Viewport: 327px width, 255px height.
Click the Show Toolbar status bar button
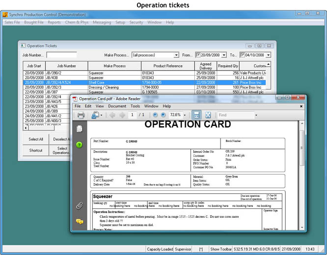(221, 249)
